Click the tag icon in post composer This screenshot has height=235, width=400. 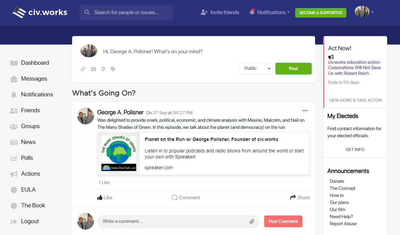tap(113, 69)
